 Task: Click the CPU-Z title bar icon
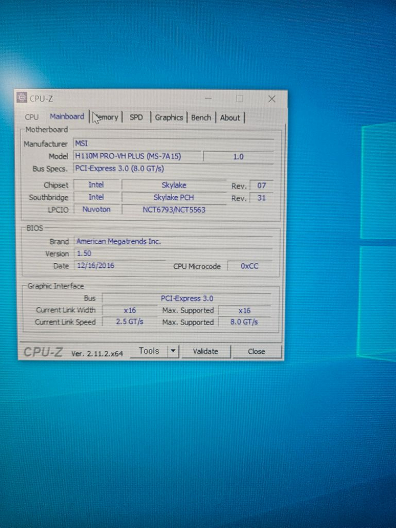(22, 98)
